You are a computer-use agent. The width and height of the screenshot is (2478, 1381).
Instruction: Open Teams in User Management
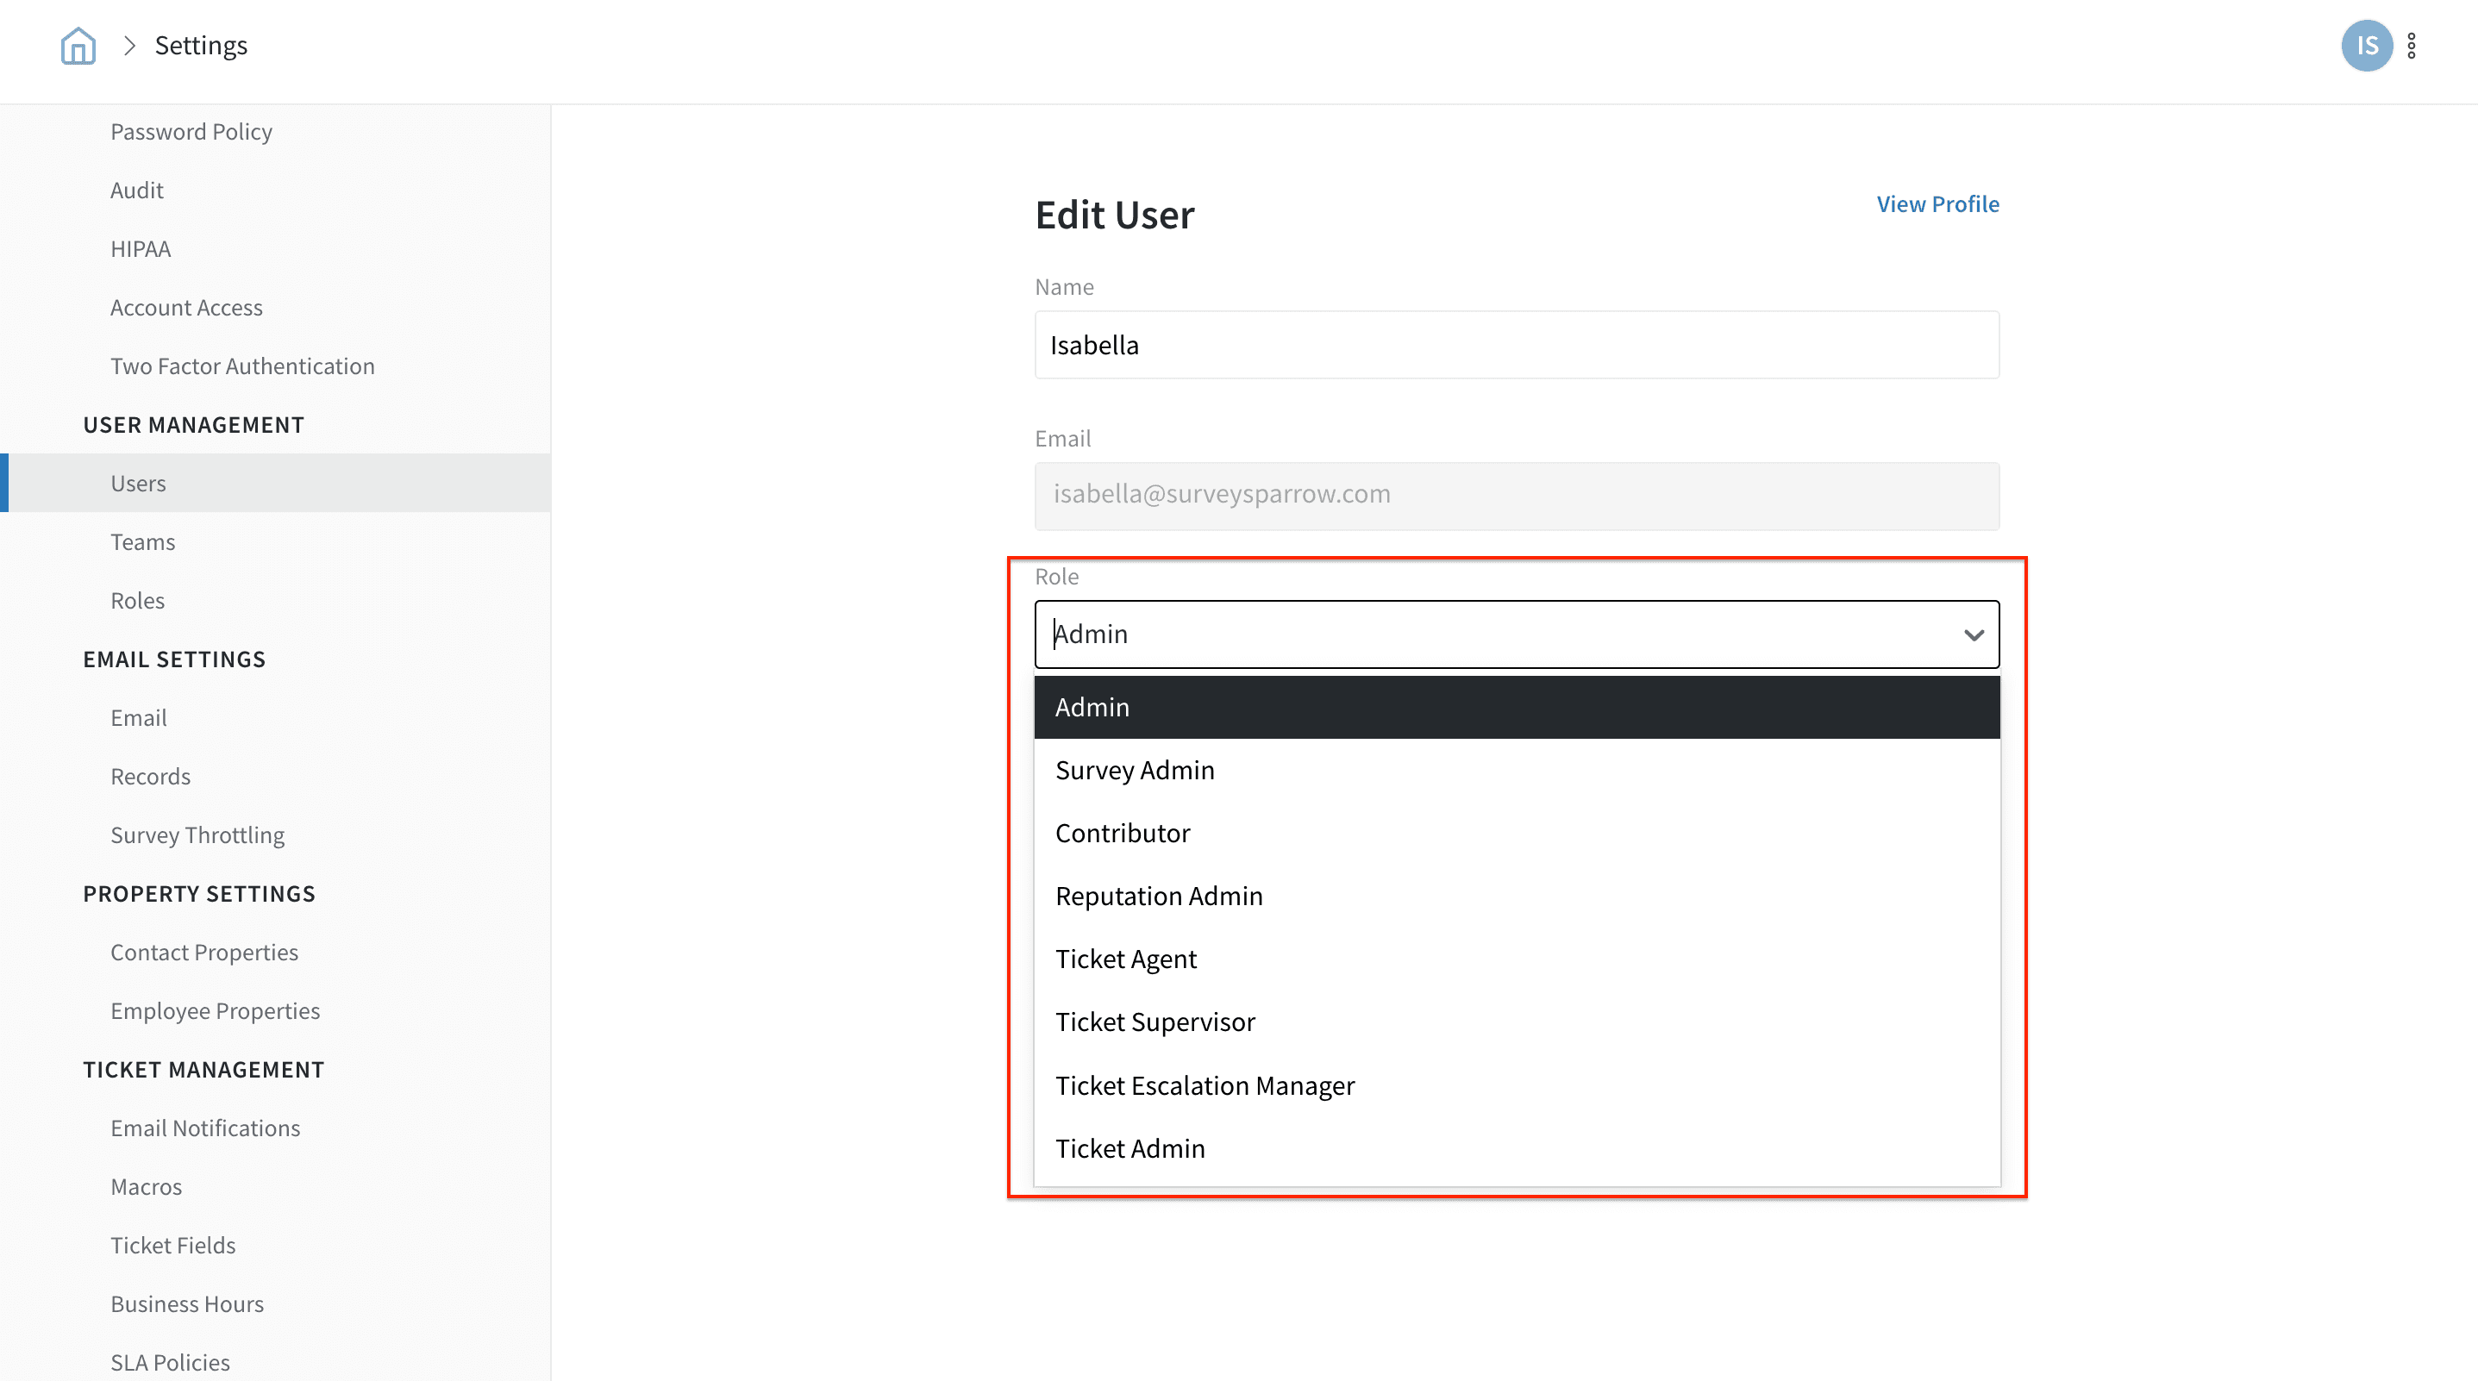[x=142, y=541]
